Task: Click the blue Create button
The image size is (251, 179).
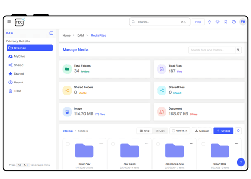Action: click(x=223, y=131)
